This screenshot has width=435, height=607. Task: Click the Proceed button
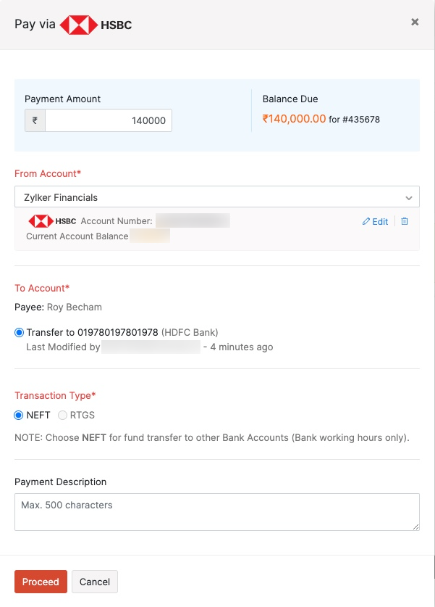coord(41,582)
